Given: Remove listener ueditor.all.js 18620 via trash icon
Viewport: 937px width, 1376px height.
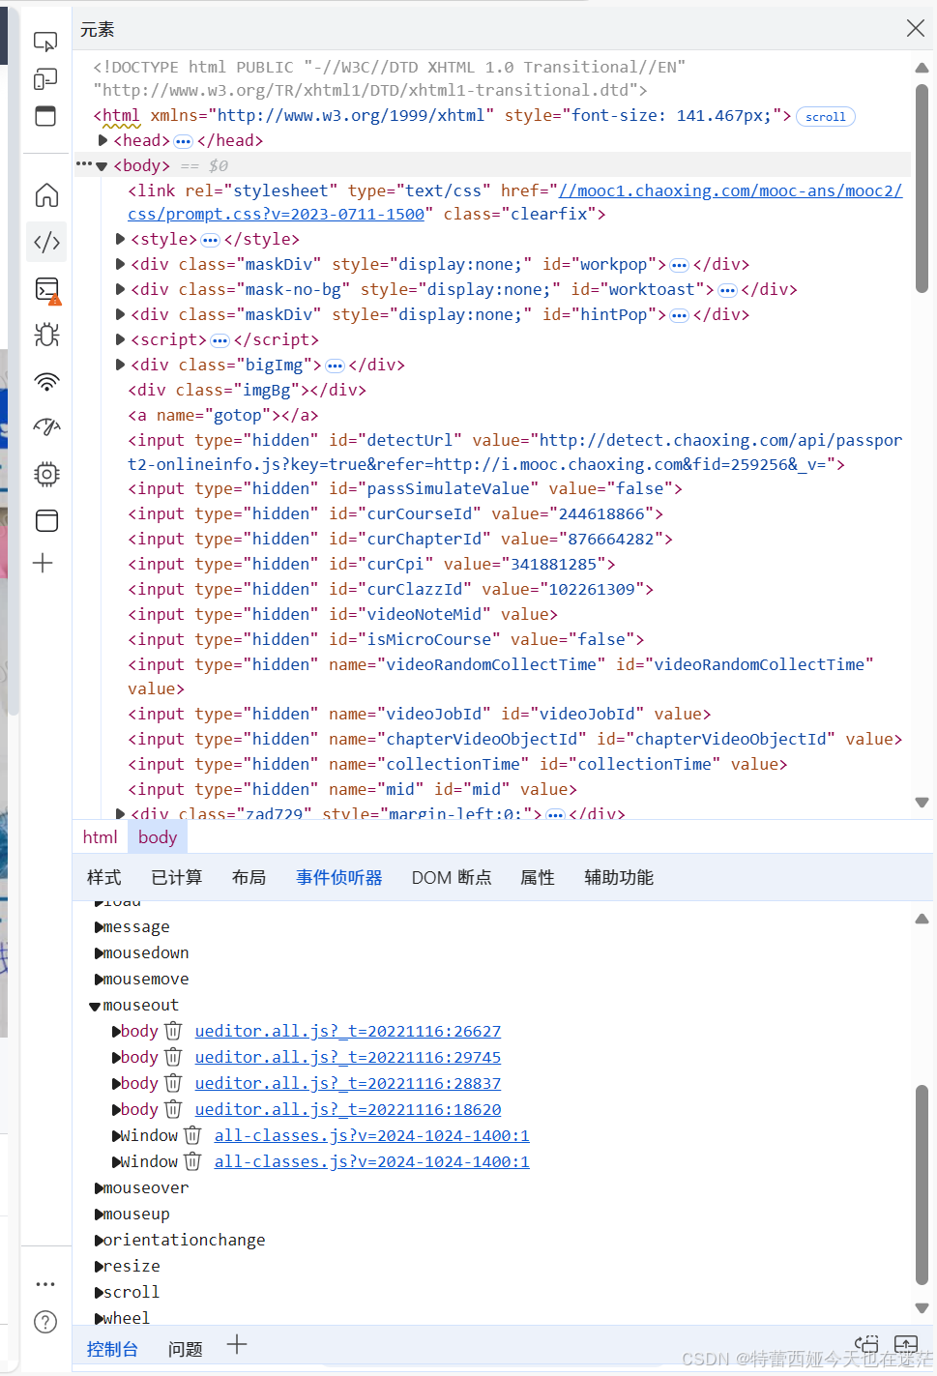Looking at the screenshot, I should (x=173, y=1109).
